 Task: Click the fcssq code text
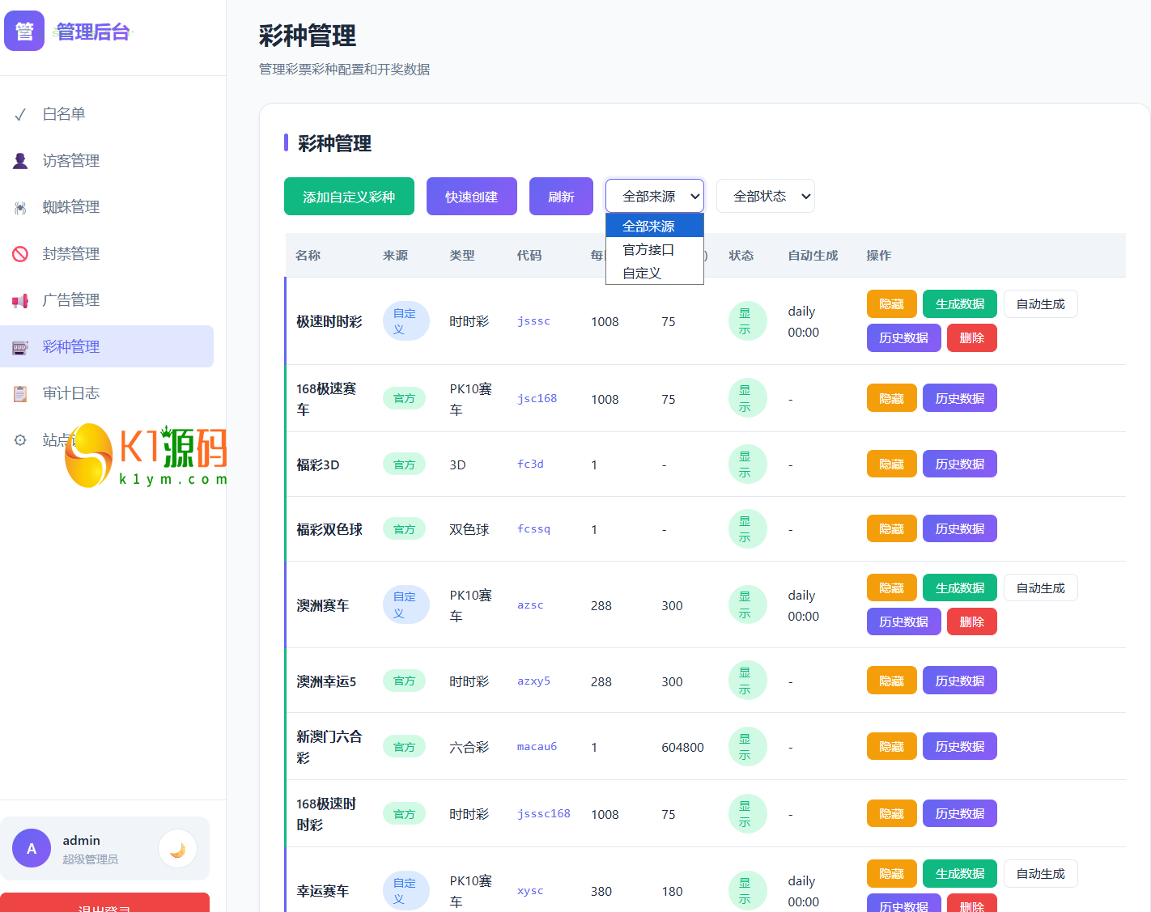[x=533, y=529]
